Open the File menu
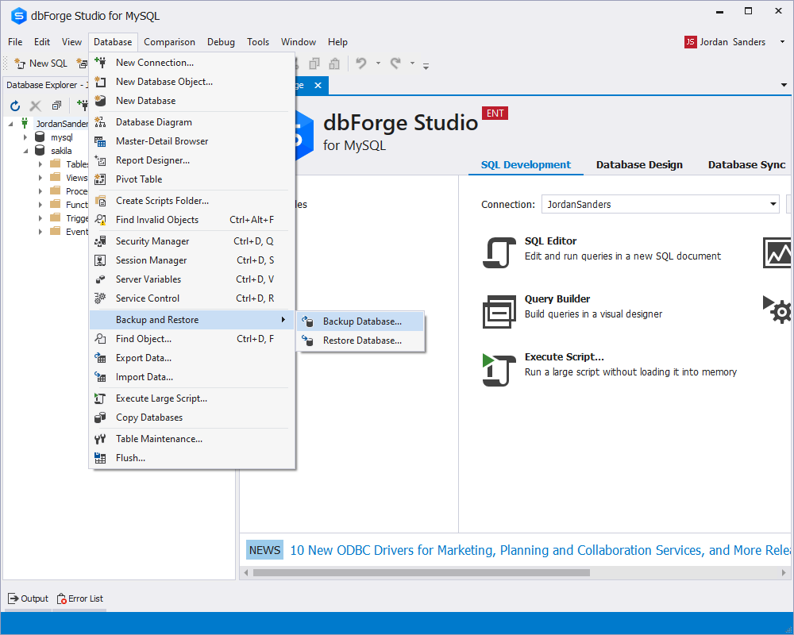This screenshot has width=794, height=635. coord(15,42)
